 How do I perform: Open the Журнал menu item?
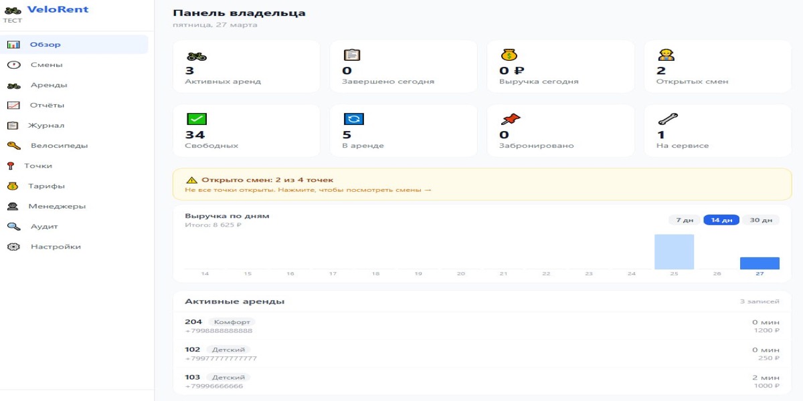pyautogui.click(x=46, y=126)
